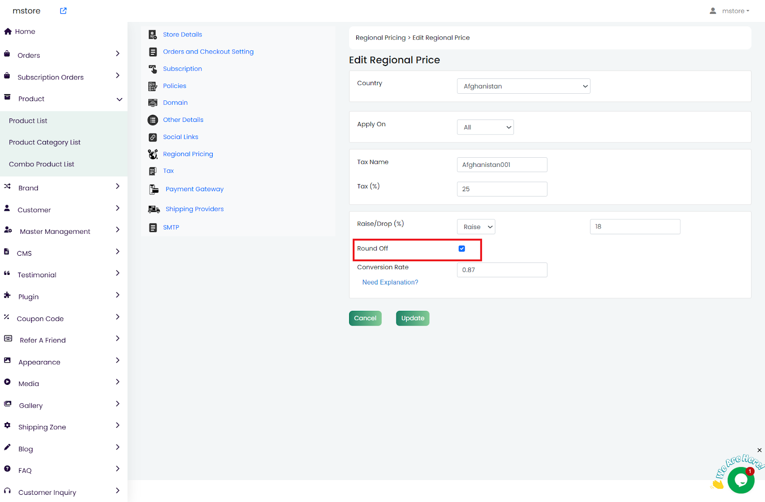Click the Need Explanation link
The height and width of the screenshot is (502, 765).
390,283
